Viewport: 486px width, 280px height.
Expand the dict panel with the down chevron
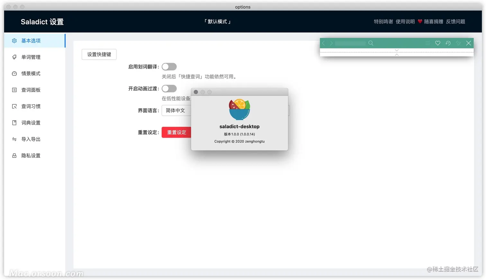tap(397, 50)
